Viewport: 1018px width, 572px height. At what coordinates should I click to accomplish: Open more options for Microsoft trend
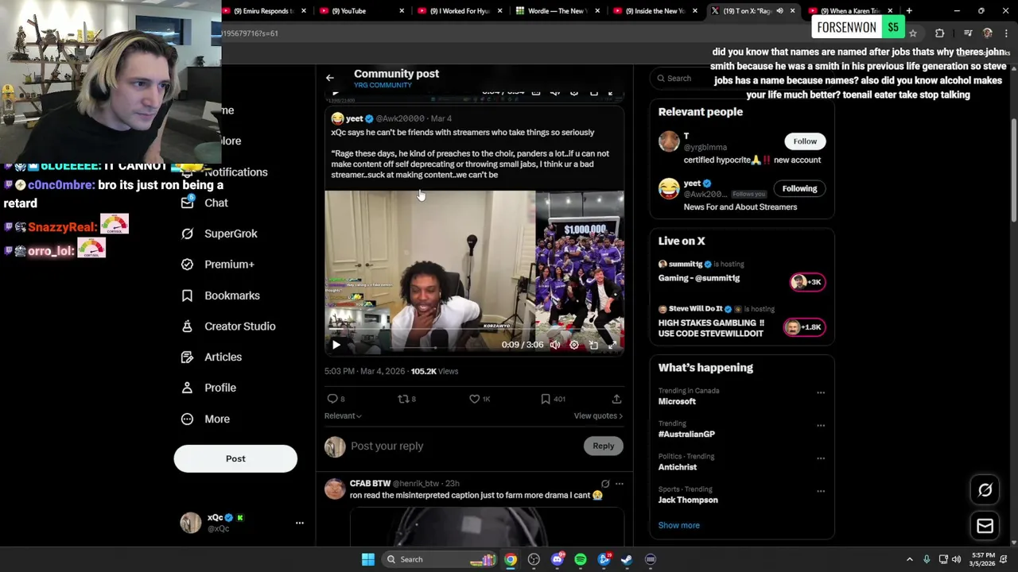821,392
